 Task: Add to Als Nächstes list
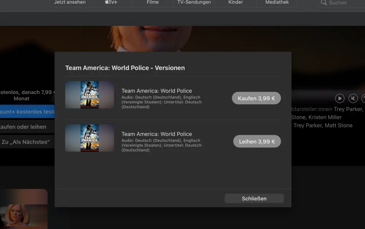pos(26,142)
